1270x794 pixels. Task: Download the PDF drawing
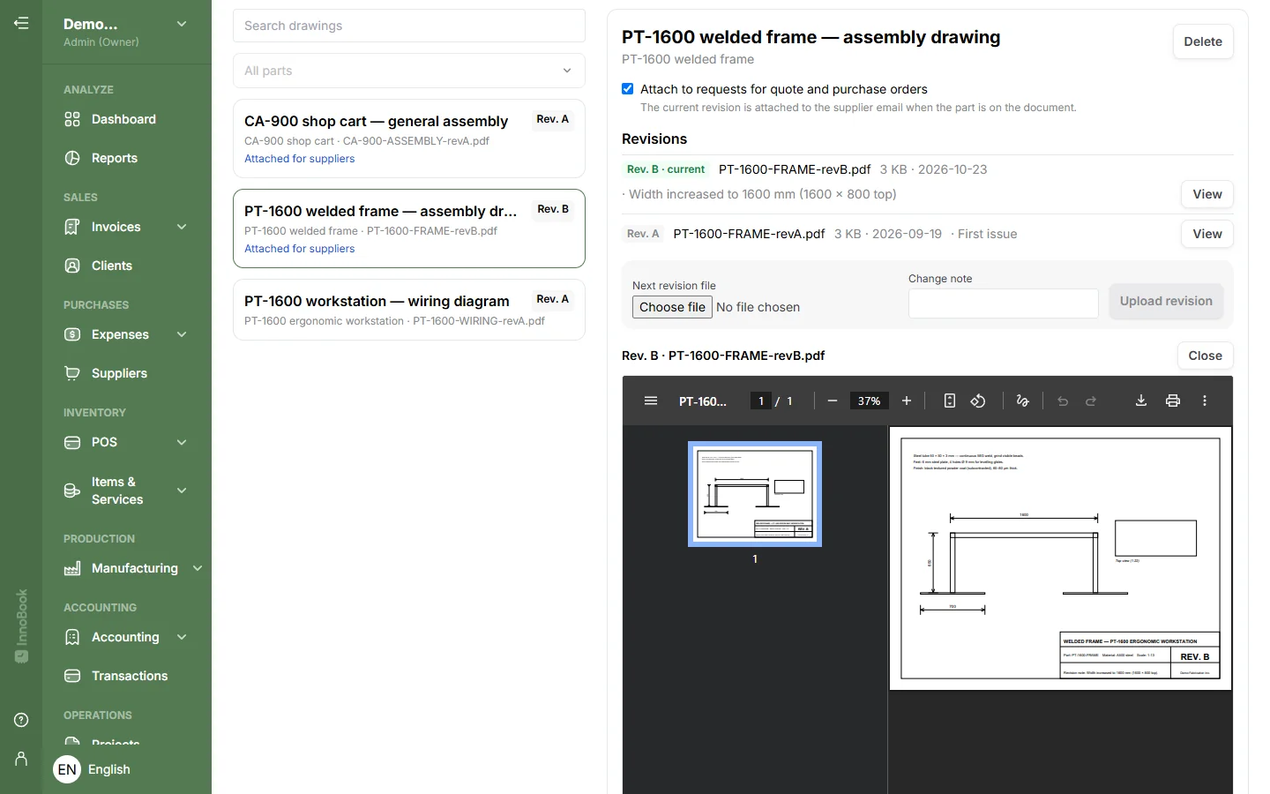[1140, 401]
